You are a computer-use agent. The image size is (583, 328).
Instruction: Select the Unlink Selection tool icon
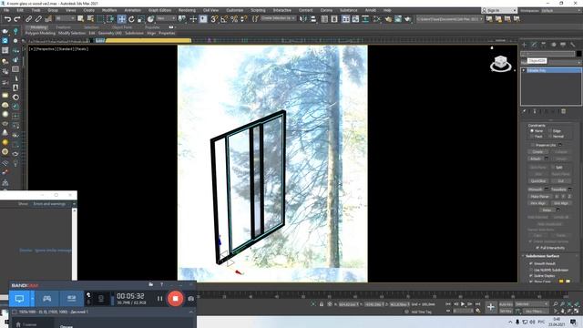(x=38, y=19)
